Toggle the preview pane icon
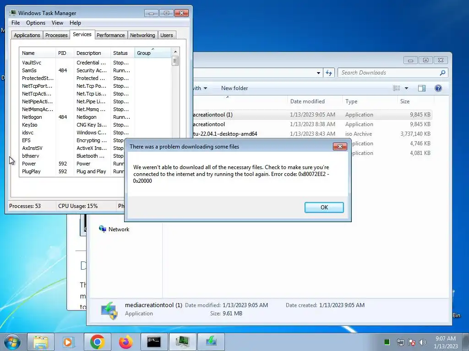The width and height of the screenshot is (469, 351). pyautogui.click(x=422, y=88)
